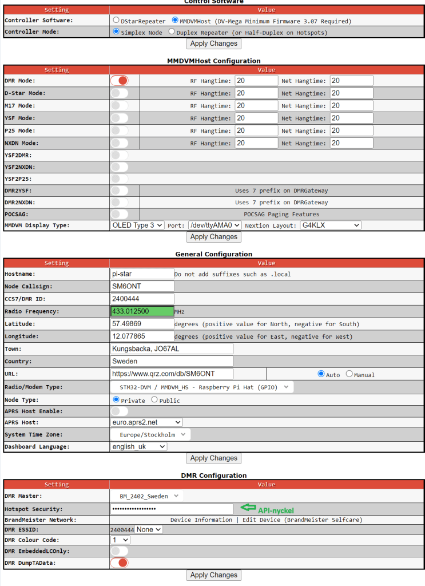Image resolution: width=425 pixels, height=586 pixels.
Task: Disable the DMR DumpTAData toggle
Action: (x=119, y=563)
